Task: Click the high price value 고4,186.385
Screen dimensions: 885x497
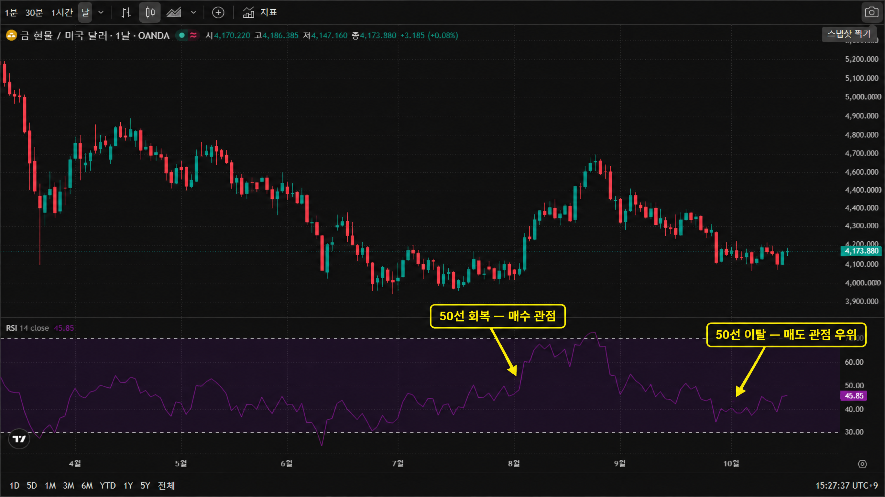Action: click(x=276, y=35)
